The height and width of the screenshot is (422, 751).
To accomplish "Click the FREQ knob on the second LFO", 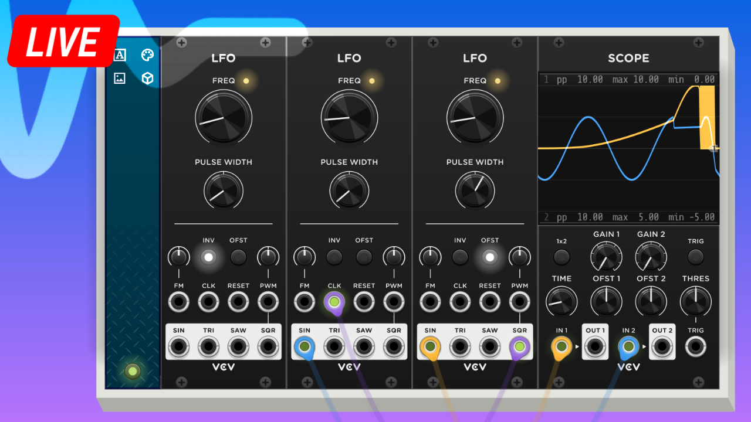I will click(x=349, y=117).
